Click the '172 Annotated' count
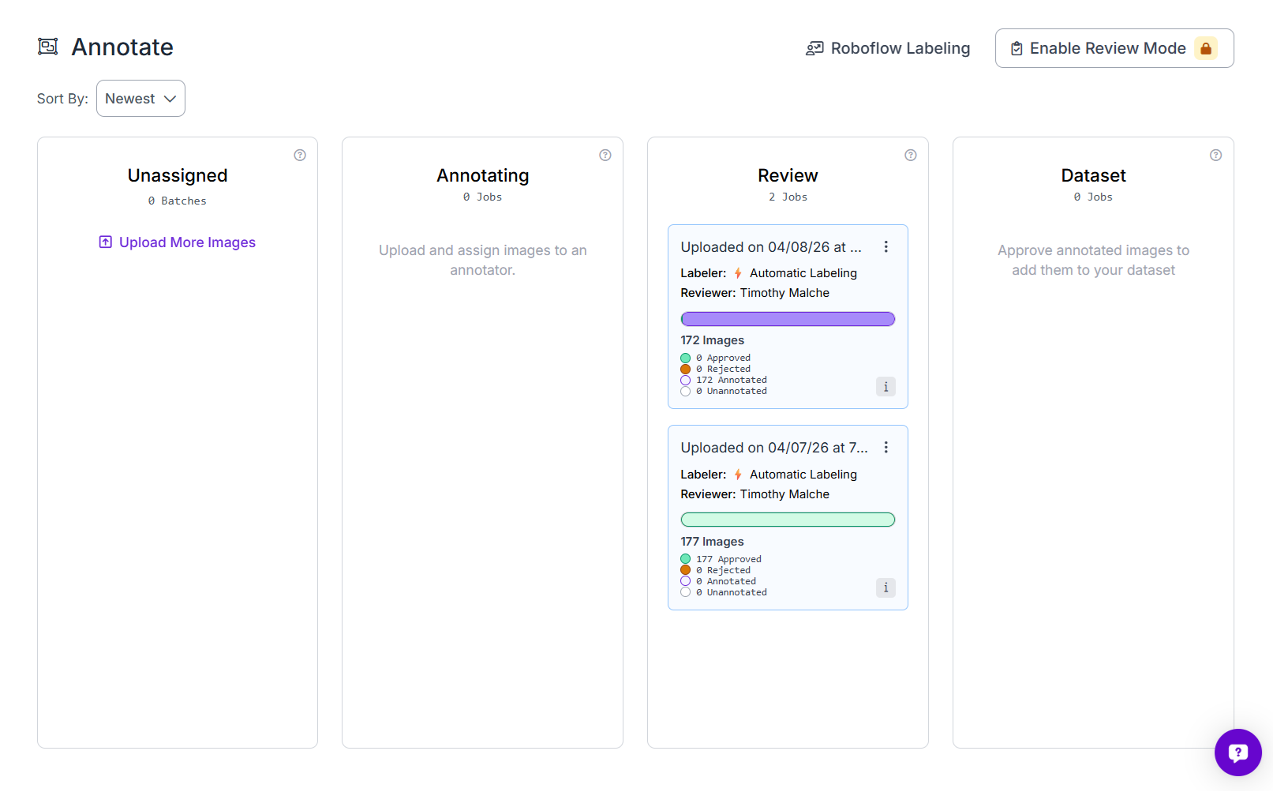The height and width of the screenshot is (792, 1273). tap(732, 380)
